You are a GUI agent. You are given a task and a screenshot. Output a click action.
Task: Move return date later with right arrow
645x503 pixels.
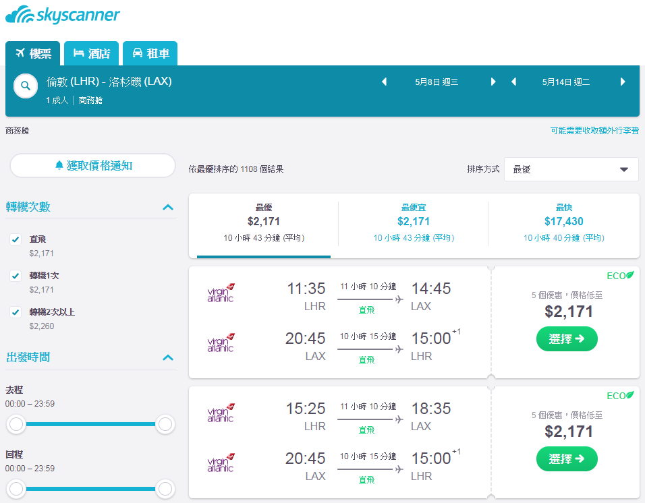(x=623, y=82)
